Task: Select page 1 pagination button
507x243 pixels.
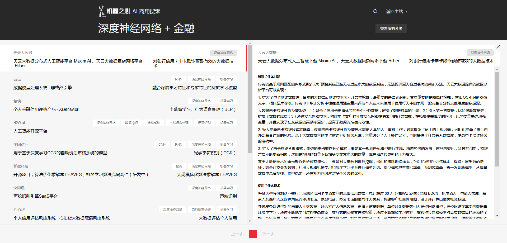Action: coord(253,234)
